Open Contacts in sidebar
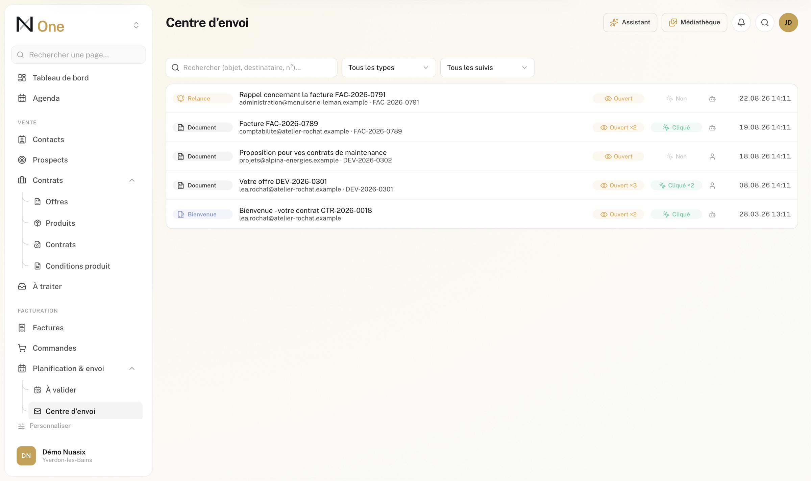Screen dimensions: 811x481 [78, 140]
